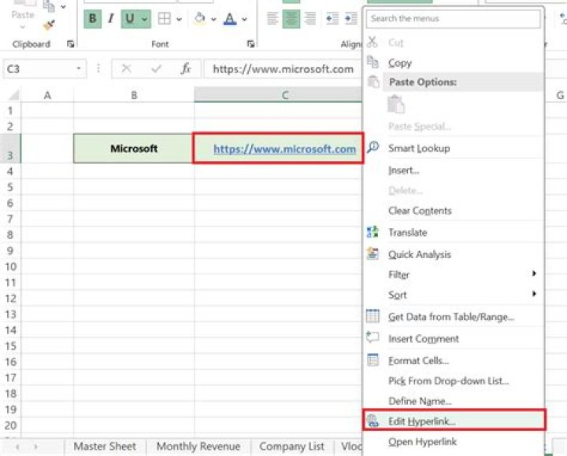
Task: Choose Open Hyperlink in context menu
Action: [x=454, y=441]
